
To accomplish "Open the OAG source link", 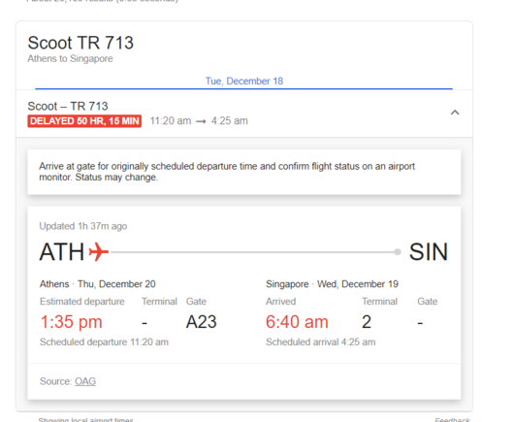I will (x=85, y=381).
